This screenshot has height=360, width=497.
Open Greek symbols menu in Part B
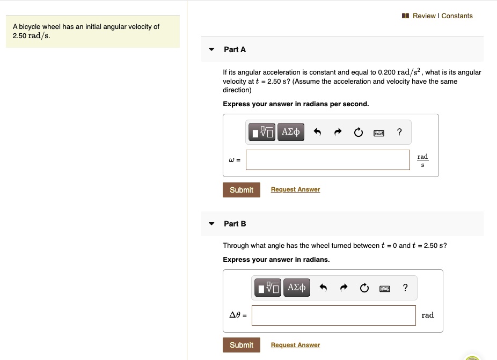(296, 288)
